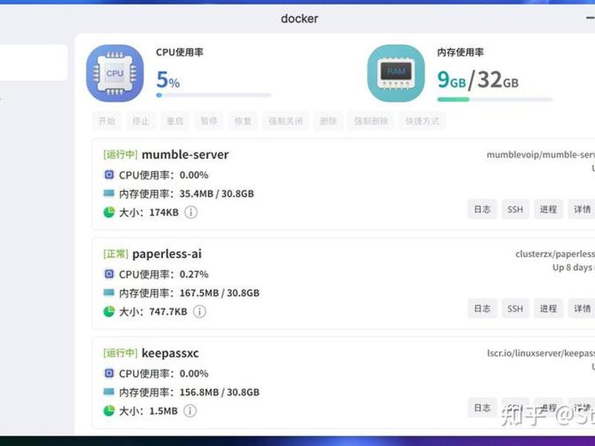The height and width of the screenshot is (446, 595).
Task: Open SSH for mumble-server
Action: tap(515, 209)
